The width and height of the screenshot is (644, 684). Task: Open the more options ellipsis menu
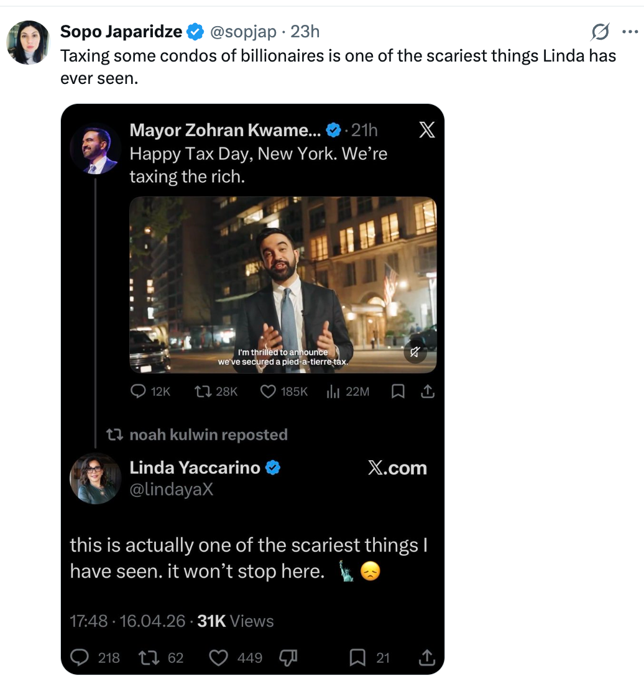(x=630, y=31)
